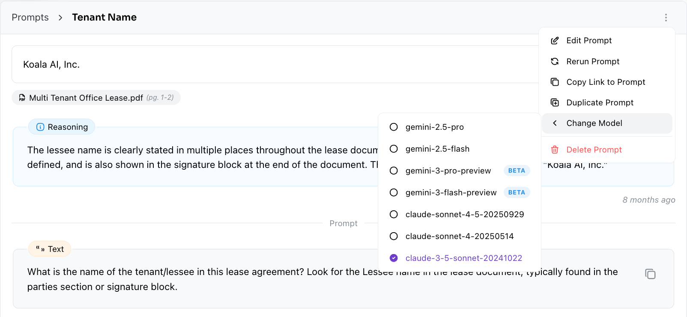Click the three-dot more options icon
The image size is (687, 317).
coord(666,18)
